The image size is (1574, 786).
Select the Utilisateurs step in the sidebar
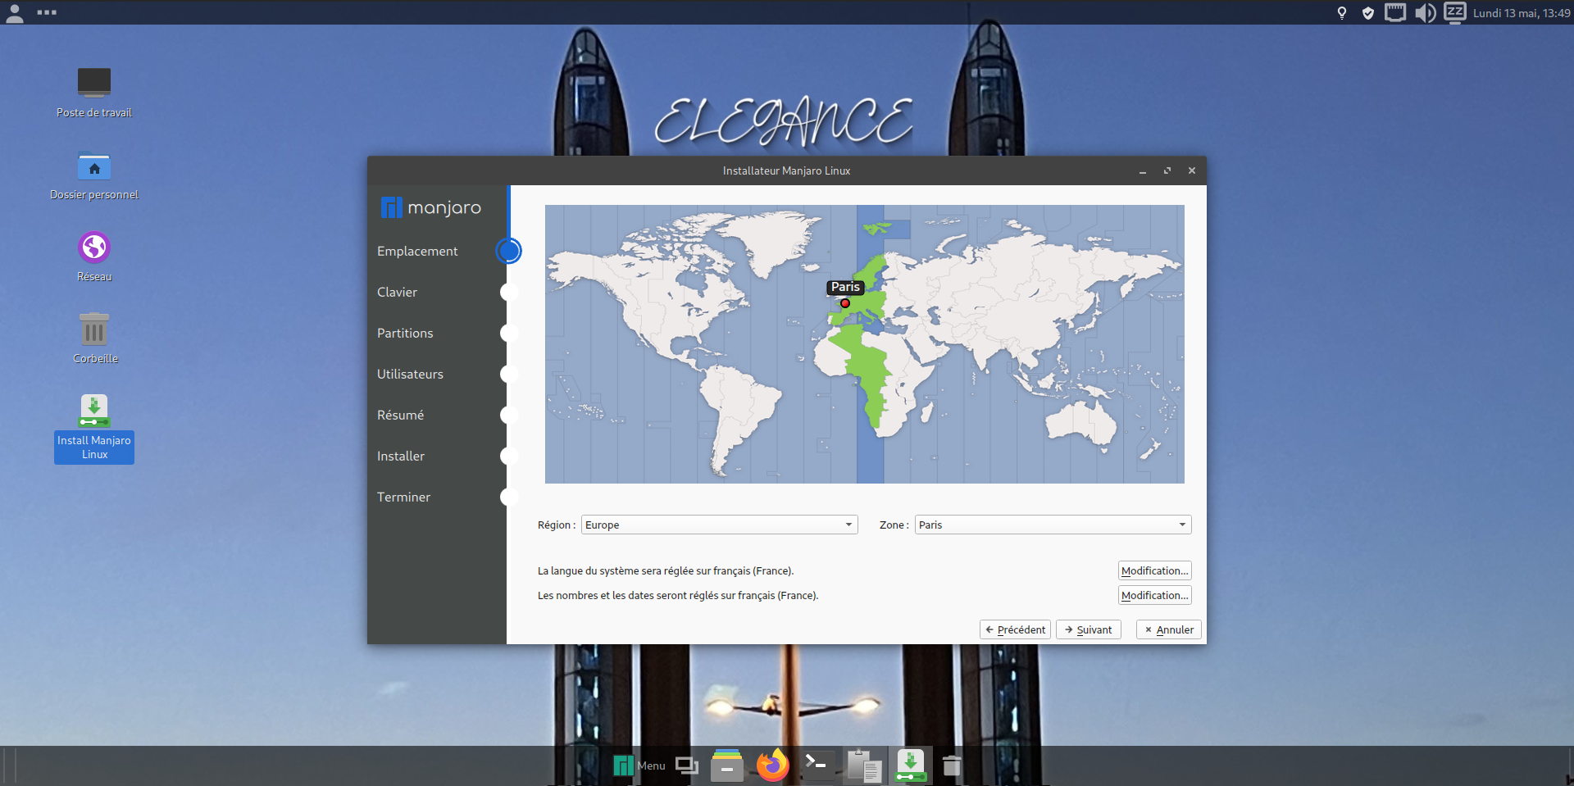tap(410, 375)
